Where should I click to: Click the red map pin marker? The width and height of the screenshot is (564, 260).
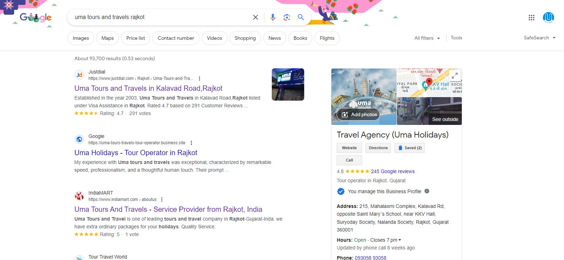pos(429,82)
